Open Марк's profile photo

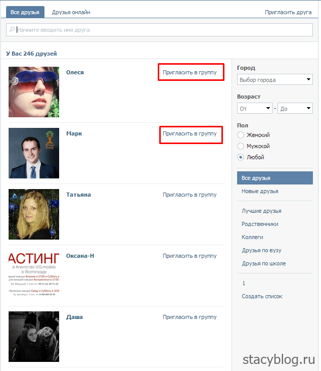coord(34,153)
